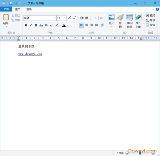
Task: Click the grow font size icon
Action: coord(70,18)
